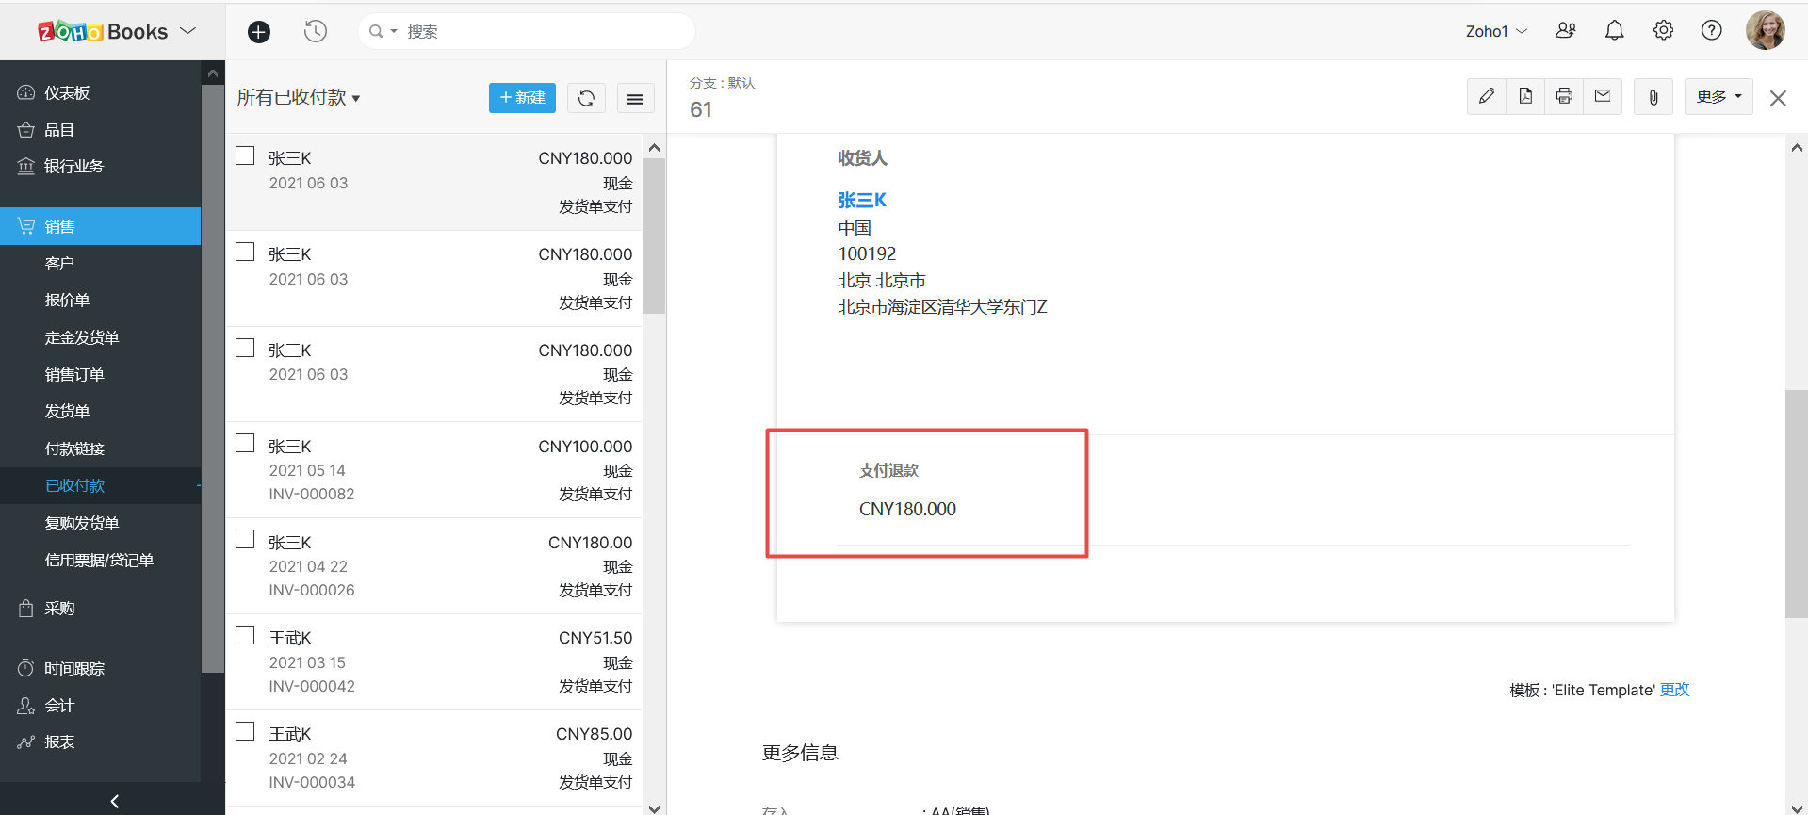Refresh the payments list
This screenshot has height=815, width=1808.
pyautogui.click(x=586, y=98)
